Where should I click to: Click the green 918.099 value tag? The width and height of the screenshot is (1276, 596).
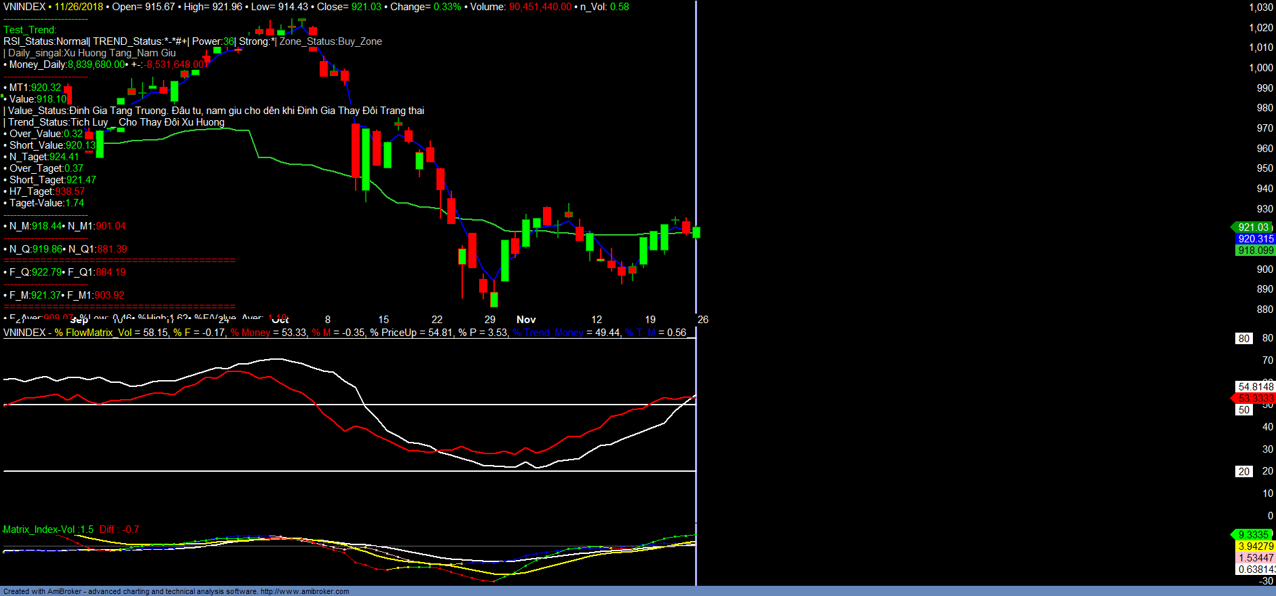pyautogui.click(x=1256, y=250)
